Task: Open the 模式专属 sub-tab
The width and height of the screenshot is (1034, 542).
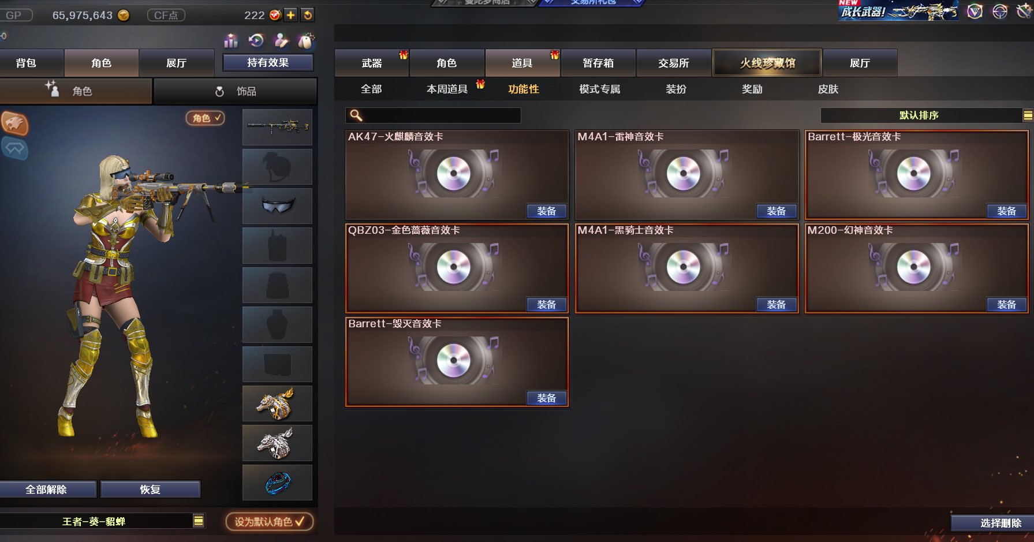Action: click(600, 89)
